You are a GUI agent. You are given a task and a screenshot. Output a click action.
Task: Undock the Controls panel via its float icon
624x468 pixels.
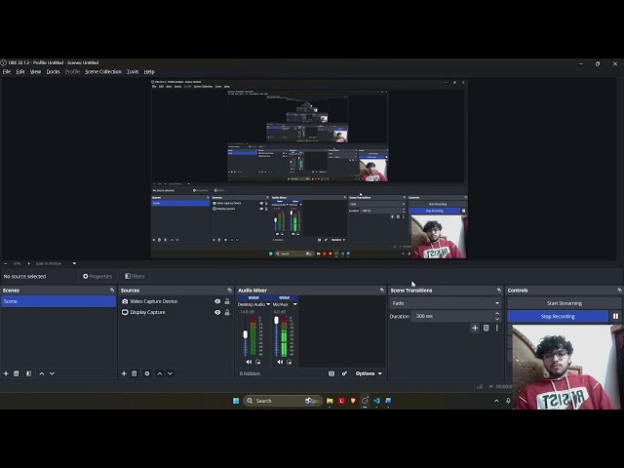620,291
